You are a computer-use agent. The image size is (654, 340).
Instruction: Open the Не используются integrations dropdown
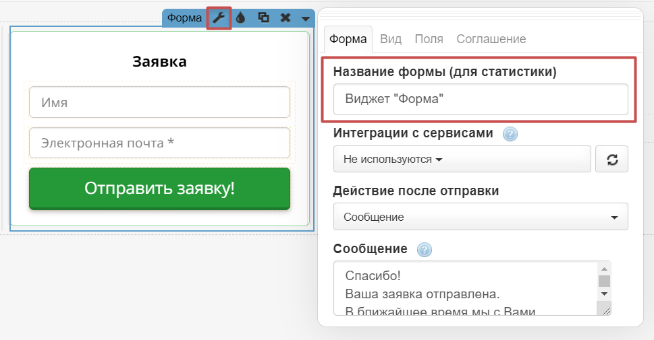pos(462,160)
